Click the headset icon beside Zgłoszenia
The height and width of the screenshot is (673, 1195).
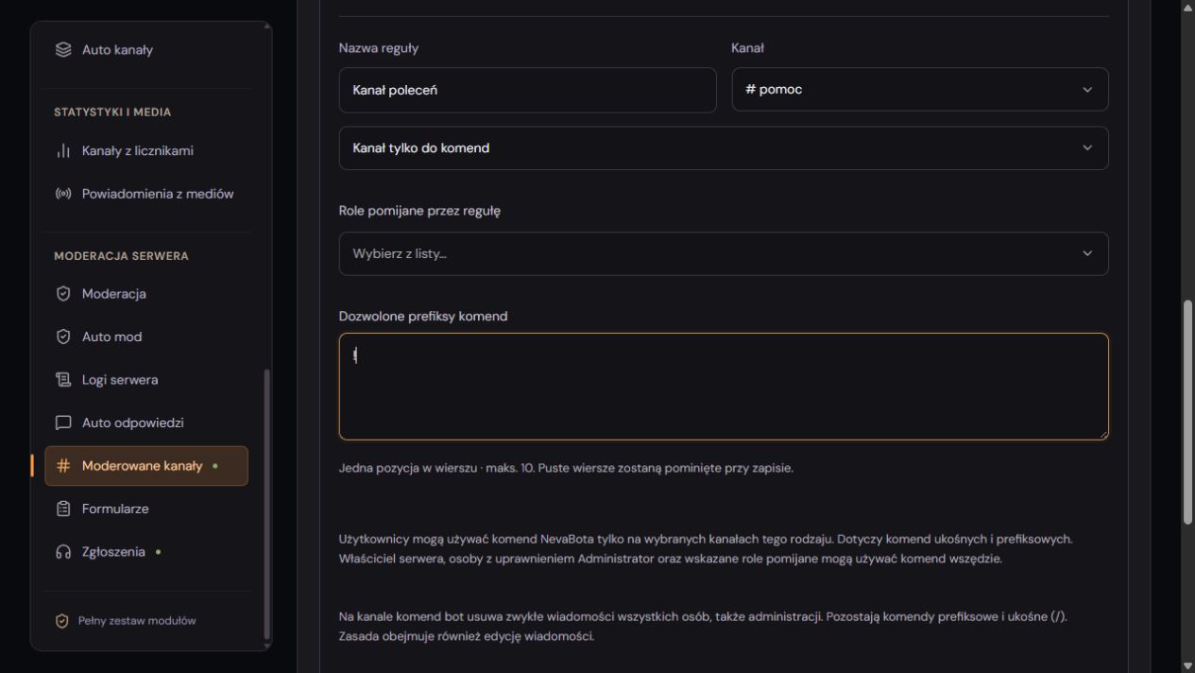(63, 552)
